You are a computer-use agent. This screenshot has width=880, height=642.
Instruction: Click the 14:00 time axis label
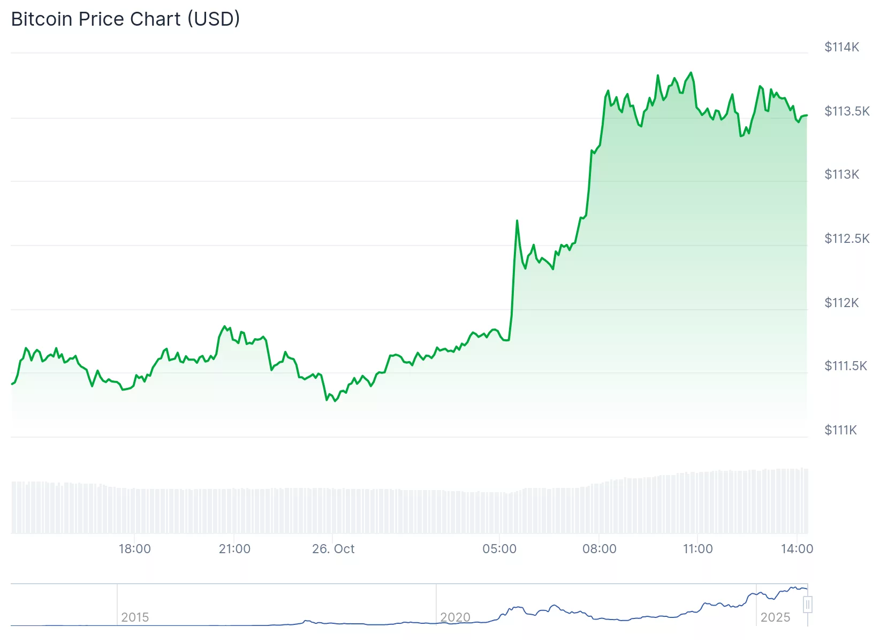pyautogui.click(x=796, y=549)
